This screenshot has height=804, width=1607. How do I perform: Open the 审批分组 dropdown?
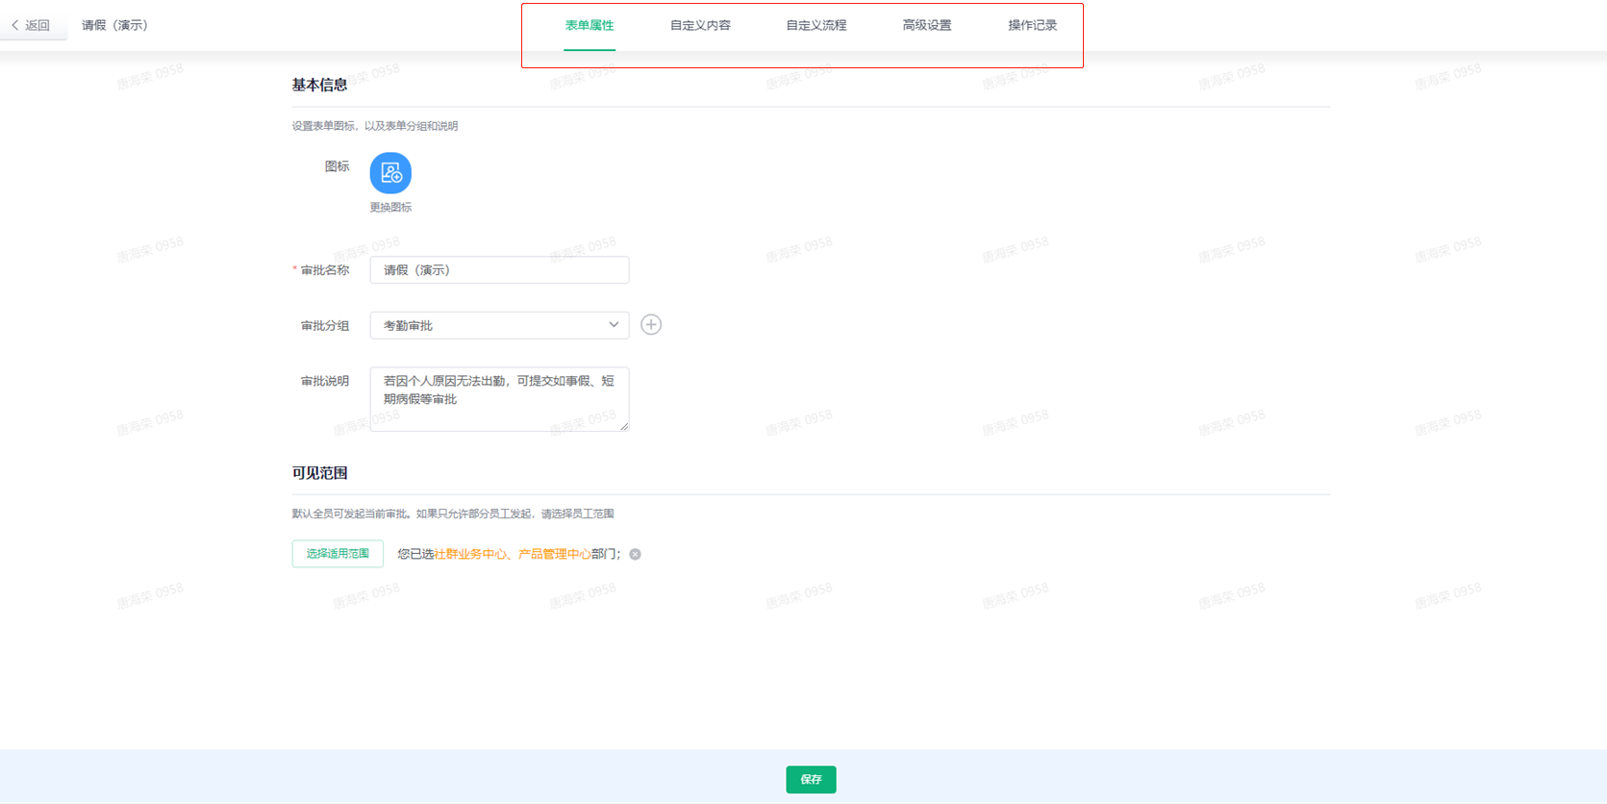[x=499, y=325]
